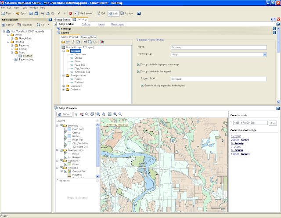The image size is (281, 218).
Task: Uncheck Roads layer in preview legend
Action: click(65, 154)
